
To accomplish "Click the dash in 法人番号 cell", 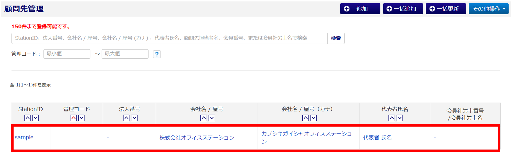I will pyautogui.click(x=108, y=138).
